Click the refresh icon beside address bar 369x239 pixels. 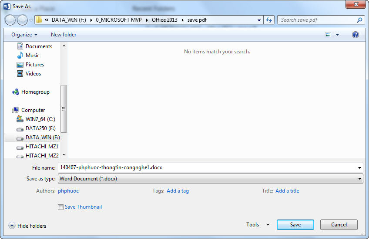tap(269, 20)
